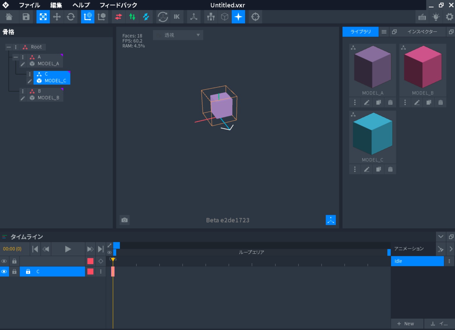Image resolution: width=455 pixels, height=330 pixels.
Task: Switch to the インスペクター tab
Action: (x=422, y=32)
